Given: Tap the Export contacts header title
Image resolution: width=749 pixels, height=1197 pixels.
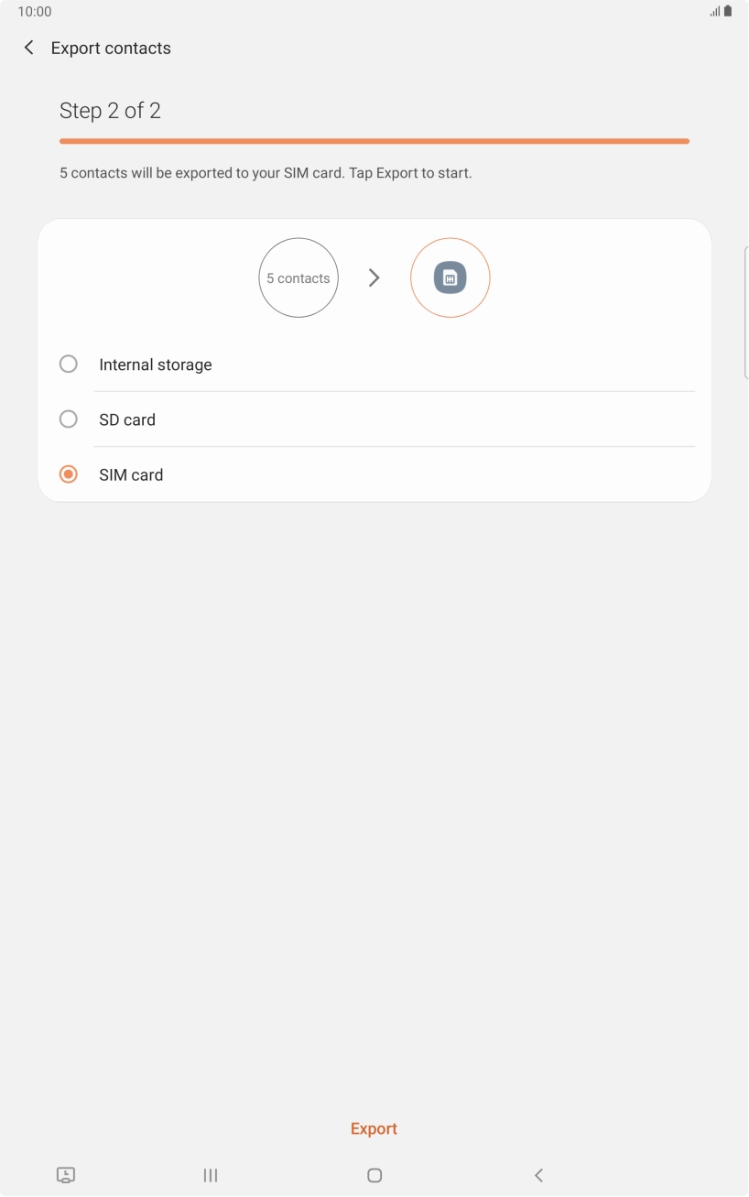Looking at the screenshot, I should point(111,49).
